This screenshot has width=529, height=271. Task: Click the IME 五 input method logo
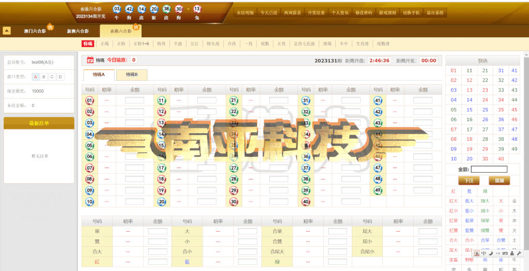(x=476, y=253)
